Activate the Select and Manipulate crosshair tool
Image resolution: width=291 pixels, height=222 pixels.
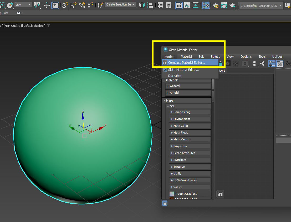point(47,5)
